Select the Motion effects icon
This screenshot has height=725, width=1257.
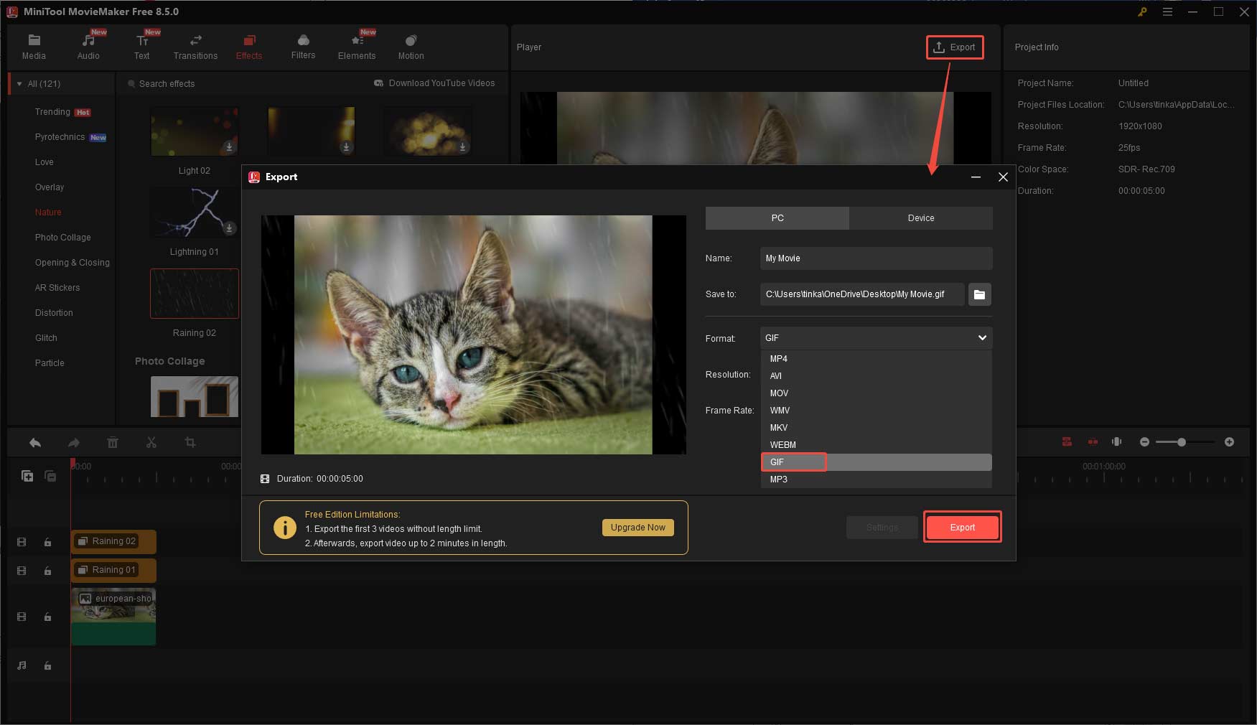(410, 46)
